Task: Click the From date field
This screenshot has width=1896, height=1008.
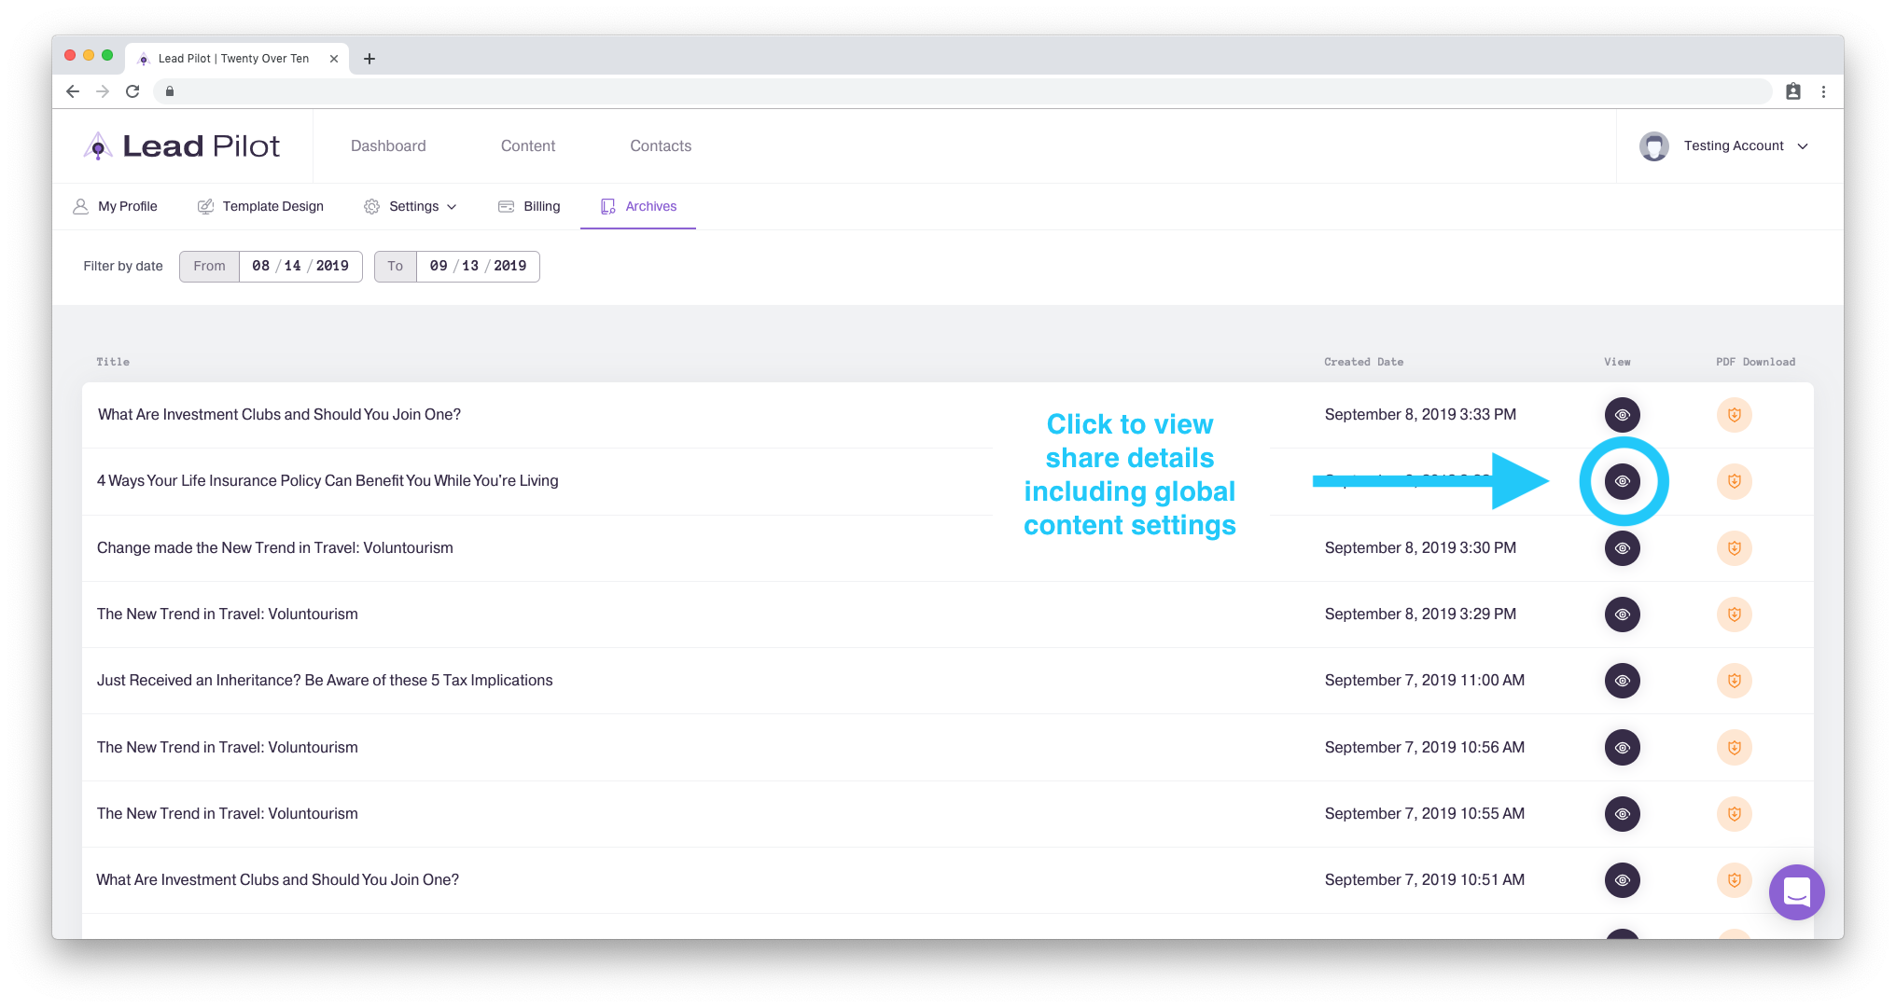Action: (x=300, y=266)
